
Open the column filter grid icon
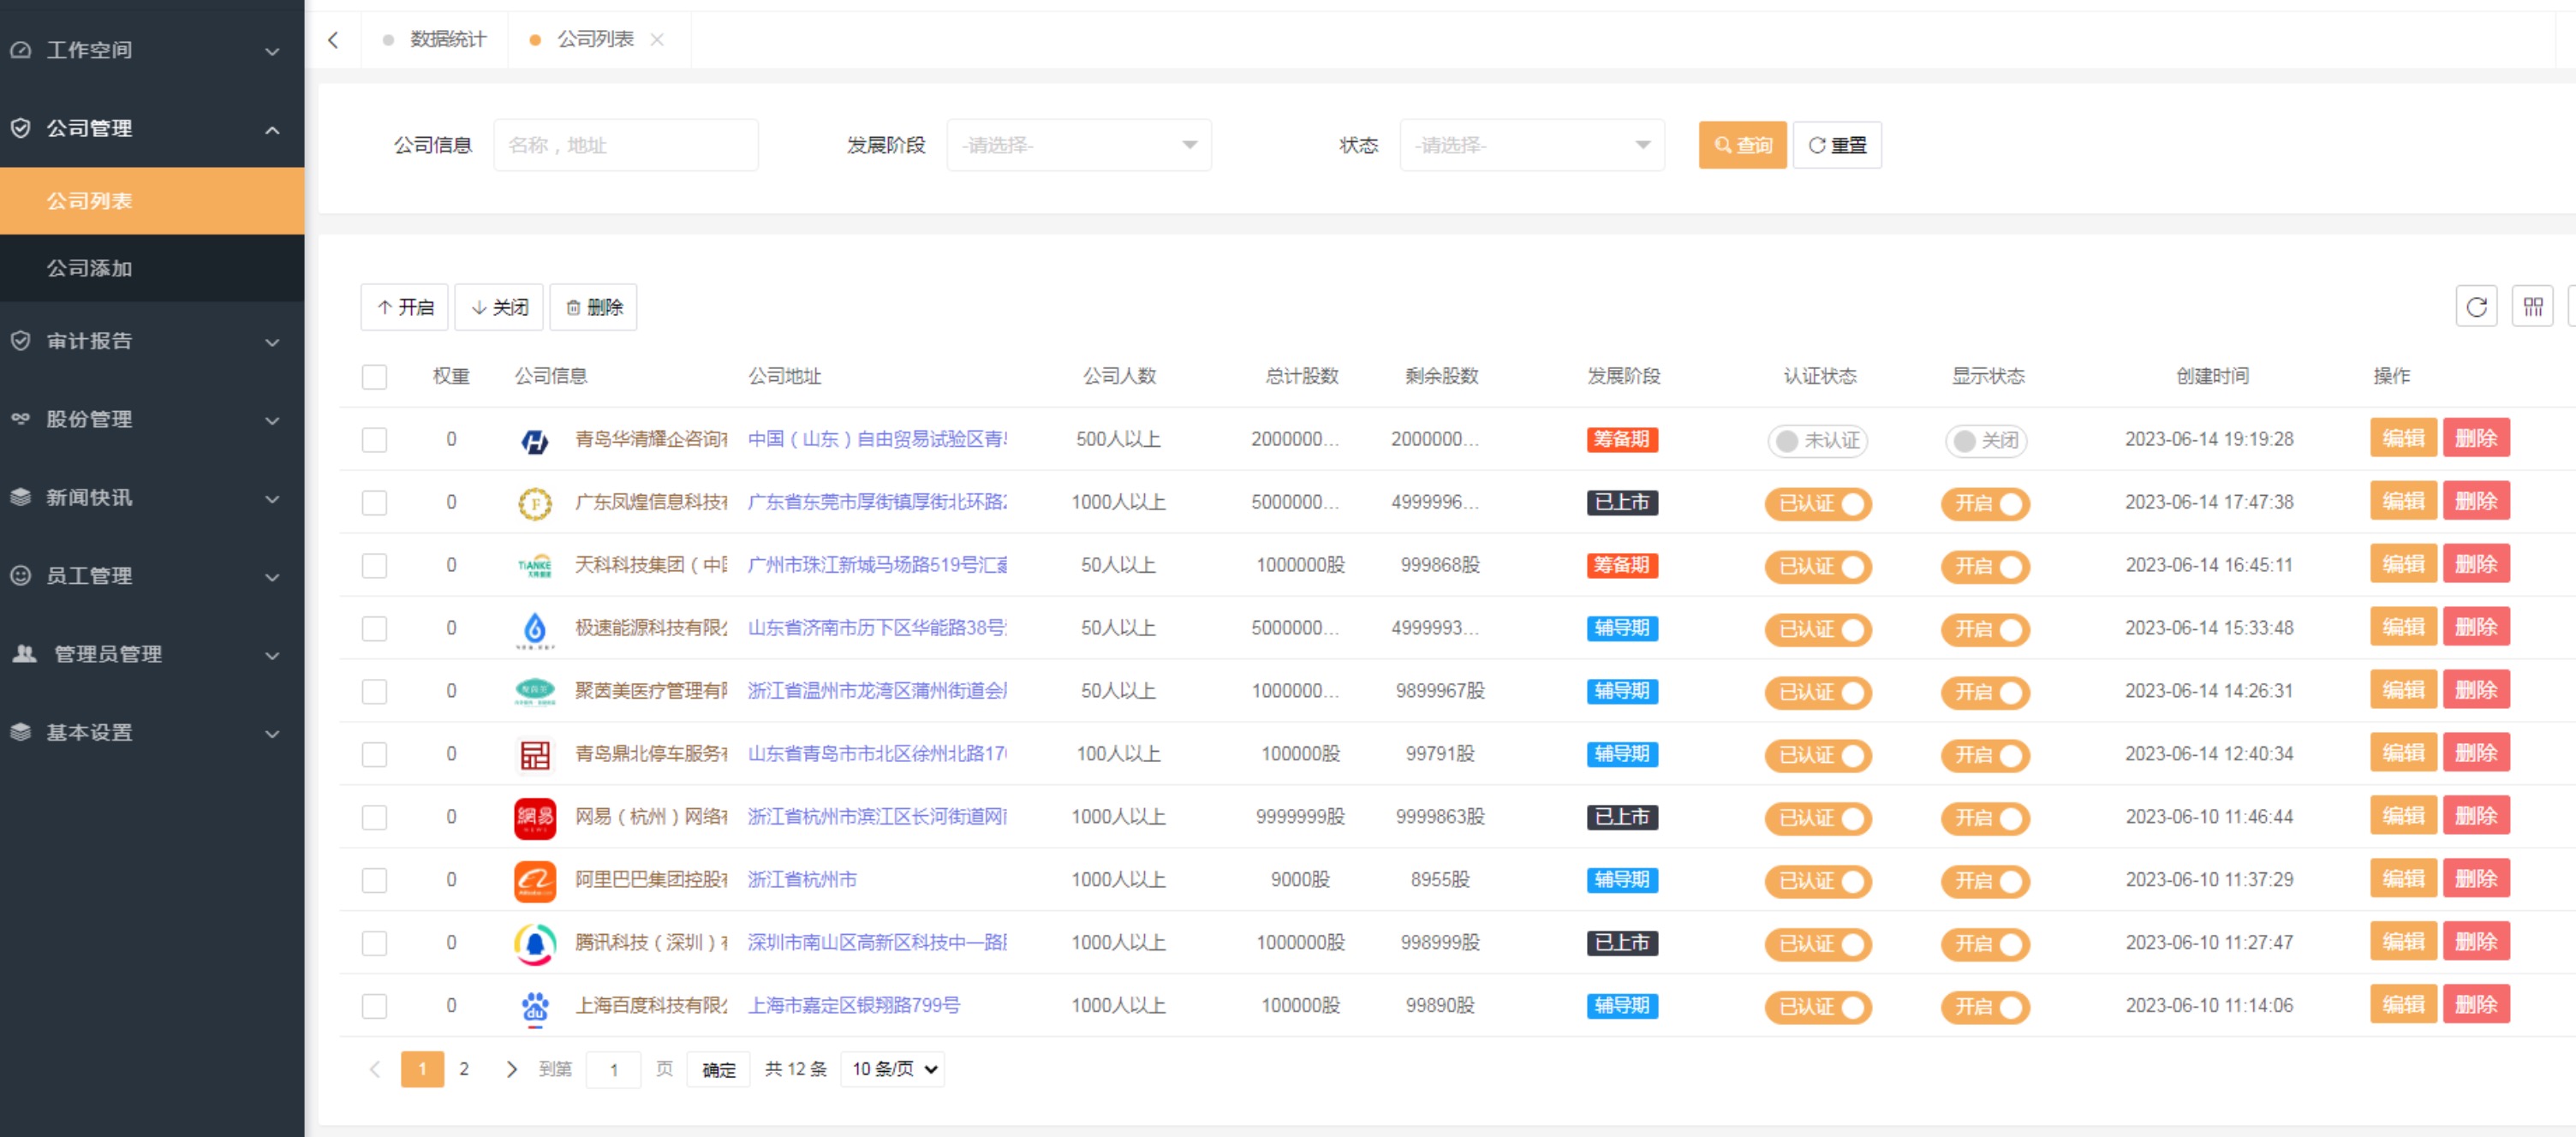[2532, 307]
